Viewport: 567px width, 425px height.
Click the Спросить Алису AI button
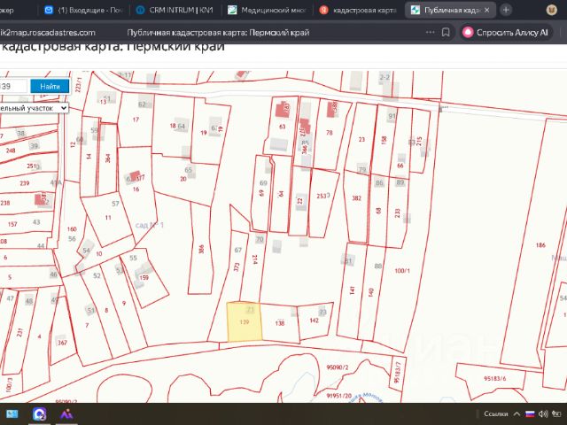click(x=505, y=33)
